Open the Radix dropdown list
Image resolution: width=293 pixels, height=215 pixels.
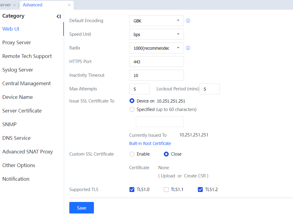coord(156,48)
